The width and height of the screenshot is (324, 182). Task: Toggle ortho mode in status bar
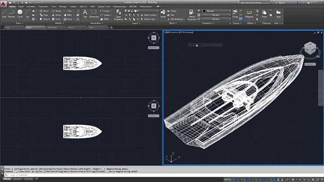(x=245, y=180)
